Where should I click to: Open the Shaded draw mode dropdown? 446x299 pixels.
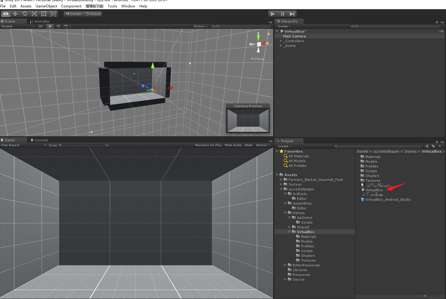[18, 26]
